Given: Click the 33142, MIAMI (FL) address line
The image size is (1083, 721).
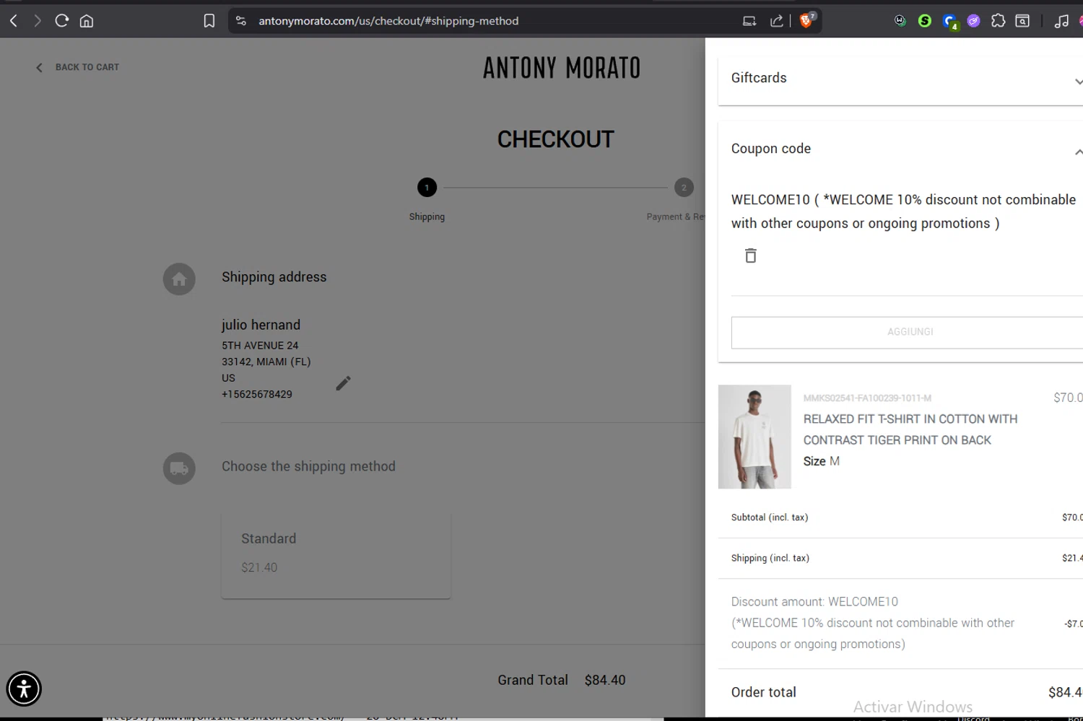Looking at the screenshot, I should tap(266, 362).
